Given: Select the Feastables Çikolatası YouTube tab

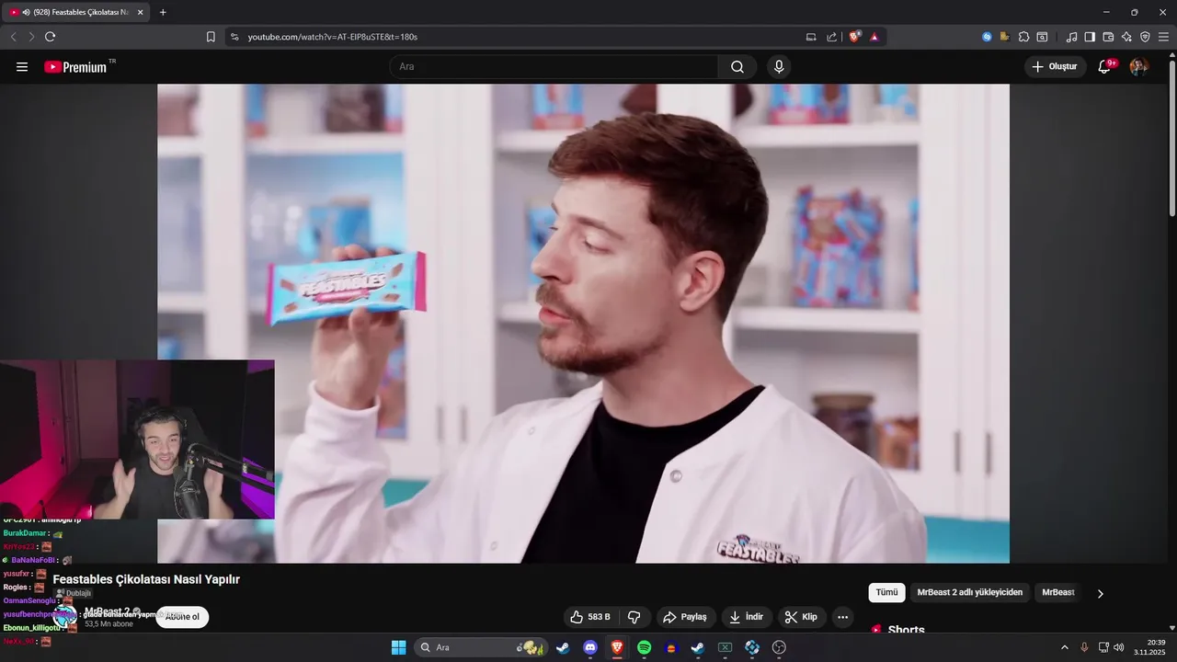Looking at the screenshot, I should (x=77, y=12).
